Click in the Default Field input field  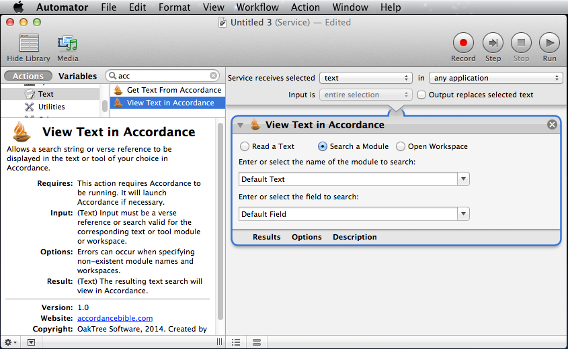pyautogui.click(x=348, y=213)
